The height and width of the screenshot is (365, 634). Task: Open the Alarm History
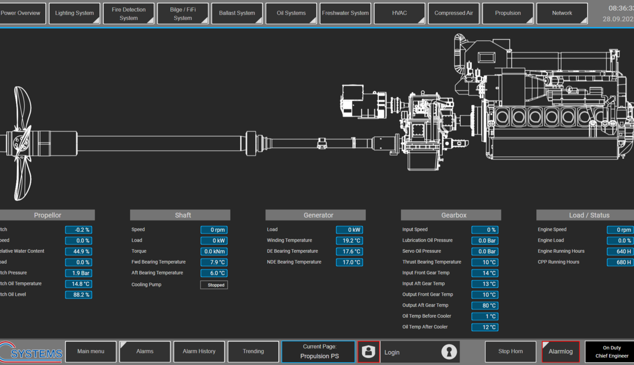[199, 352]
